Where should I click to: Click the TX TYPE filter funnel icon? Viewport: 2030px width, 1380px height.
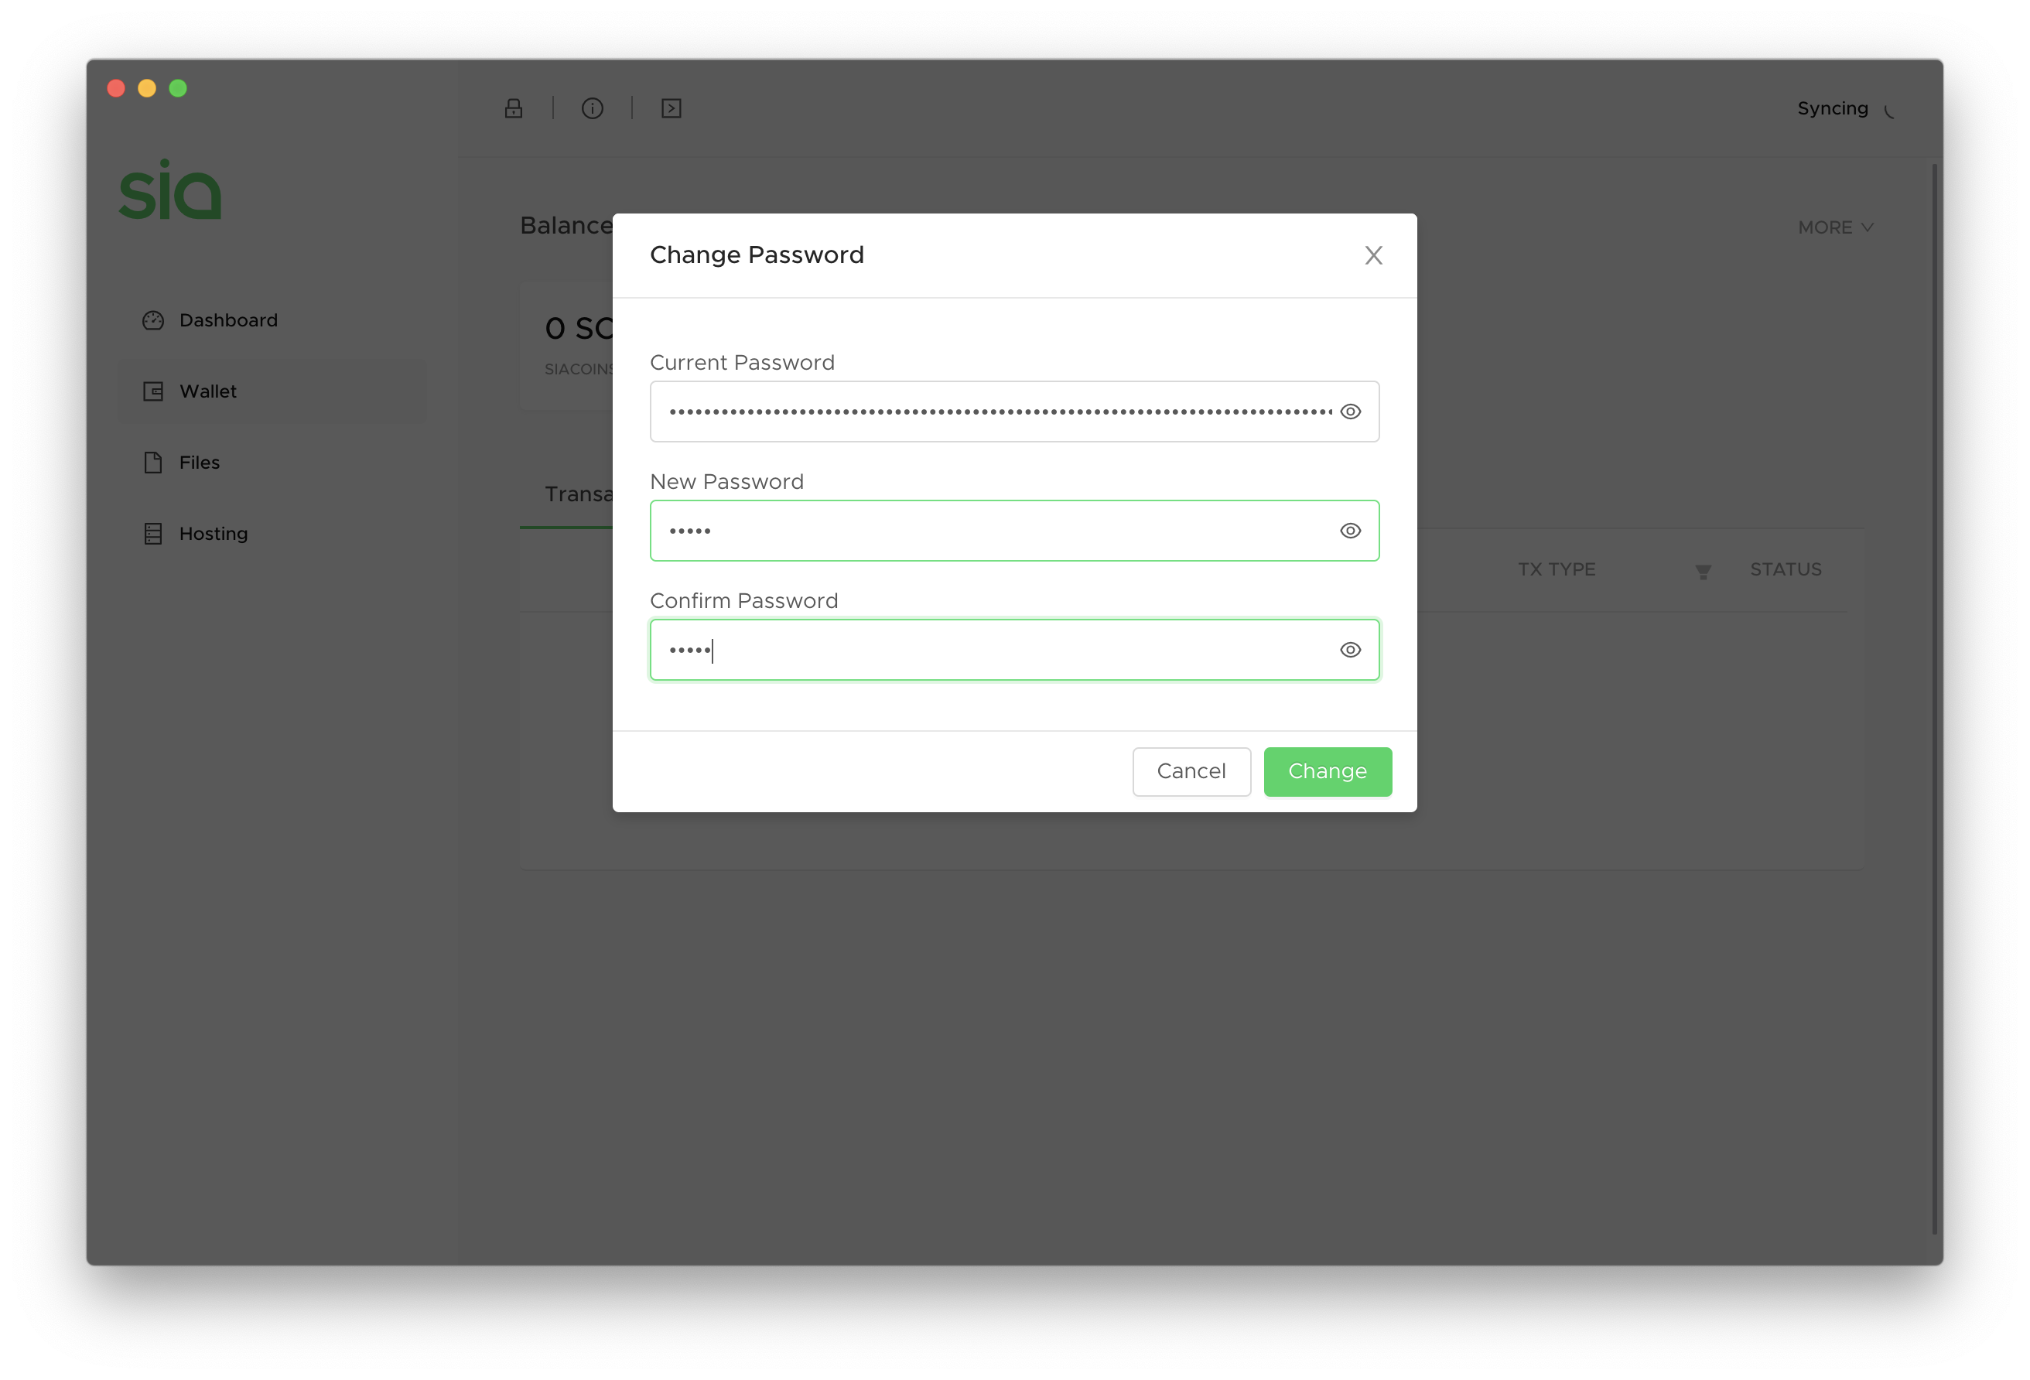pos(1703,572)
